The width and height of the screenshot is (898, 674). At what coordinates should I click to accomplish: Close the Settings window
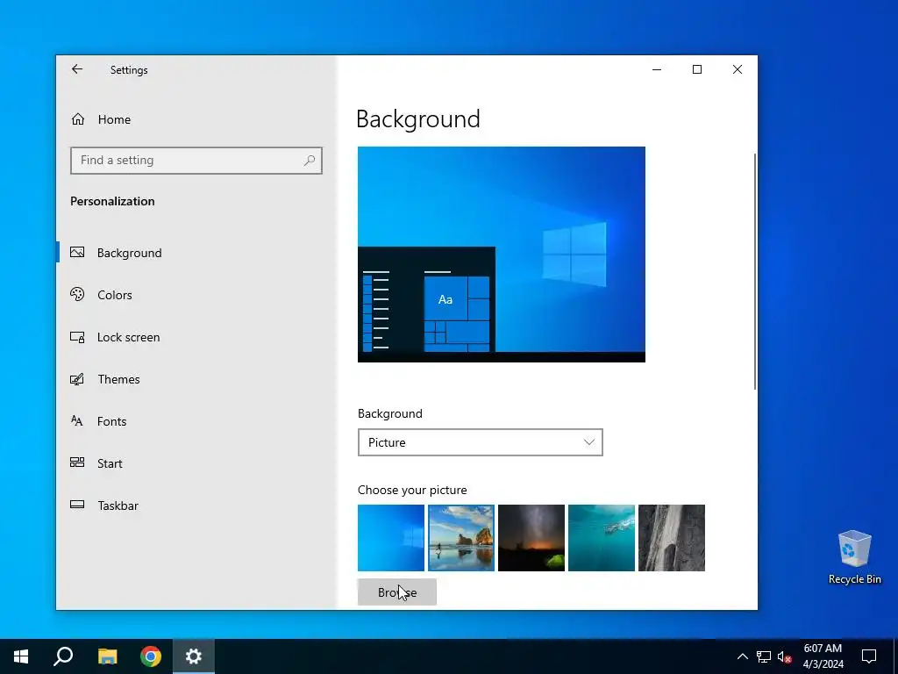(x=738, y=69)
